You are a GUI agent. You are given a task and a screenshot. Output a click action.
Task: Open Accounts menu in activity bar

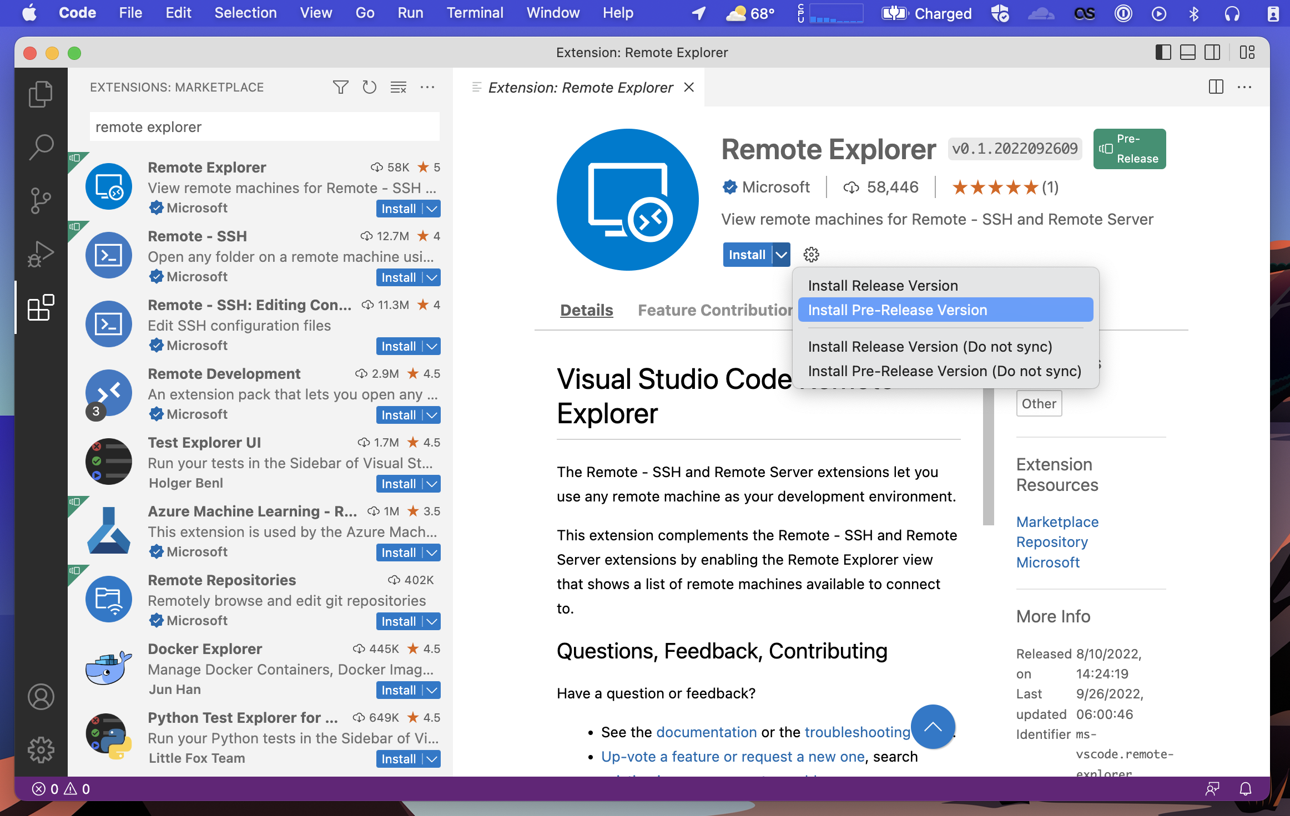[x=41, y=697]
